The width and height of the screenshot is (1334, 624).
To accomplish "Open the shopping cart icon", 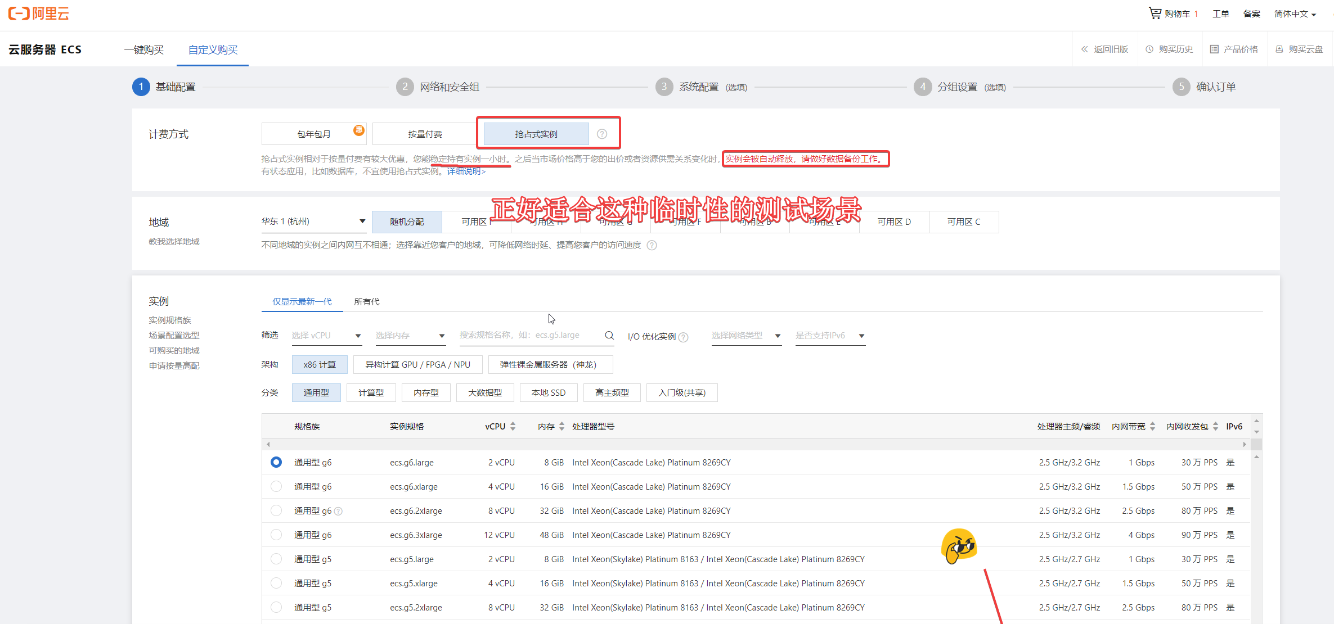I will pos(1155,13).
